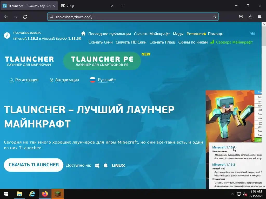This screenshot has height=199, width=266.
Task: Click the Apple platform icon
Action: [x=105, y=165]
